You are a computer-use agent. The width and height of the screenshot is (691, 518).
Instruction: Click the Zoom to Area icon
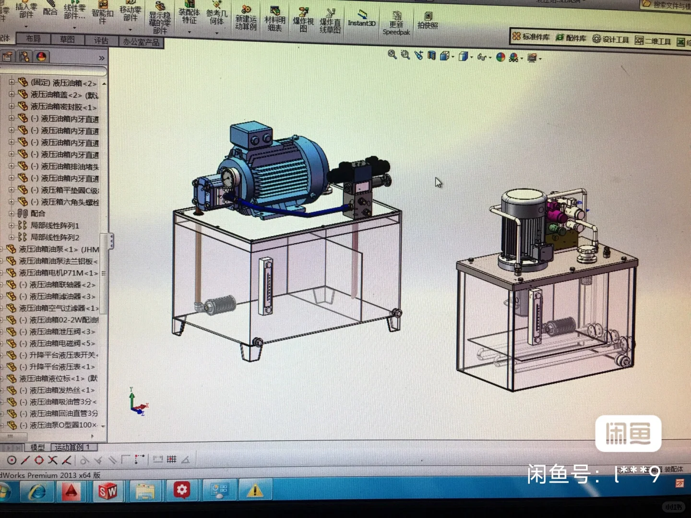pos(405,55)
